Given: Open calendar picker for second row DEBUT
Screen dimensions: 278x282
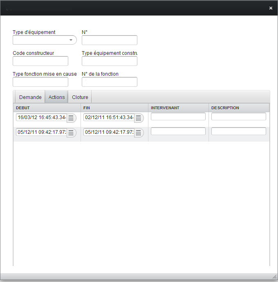Looking at the screenshot, I should [71, 133].
